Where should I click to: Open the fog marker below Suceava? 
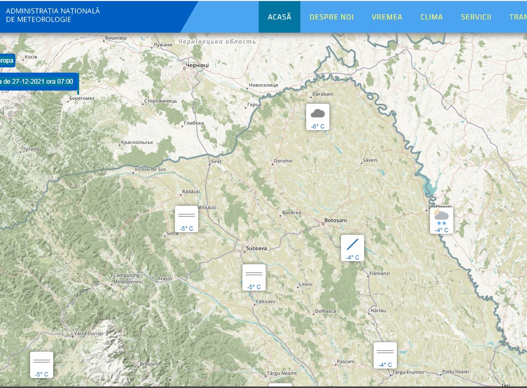coord(254,277)
